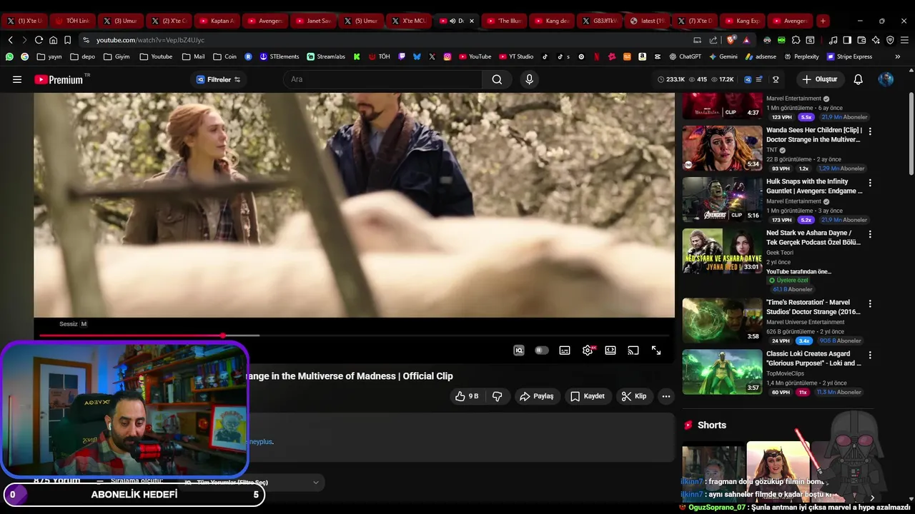Viewport: 915px width, 514px height.
Task: Cast the video to a TV
Action: point(633,351)
